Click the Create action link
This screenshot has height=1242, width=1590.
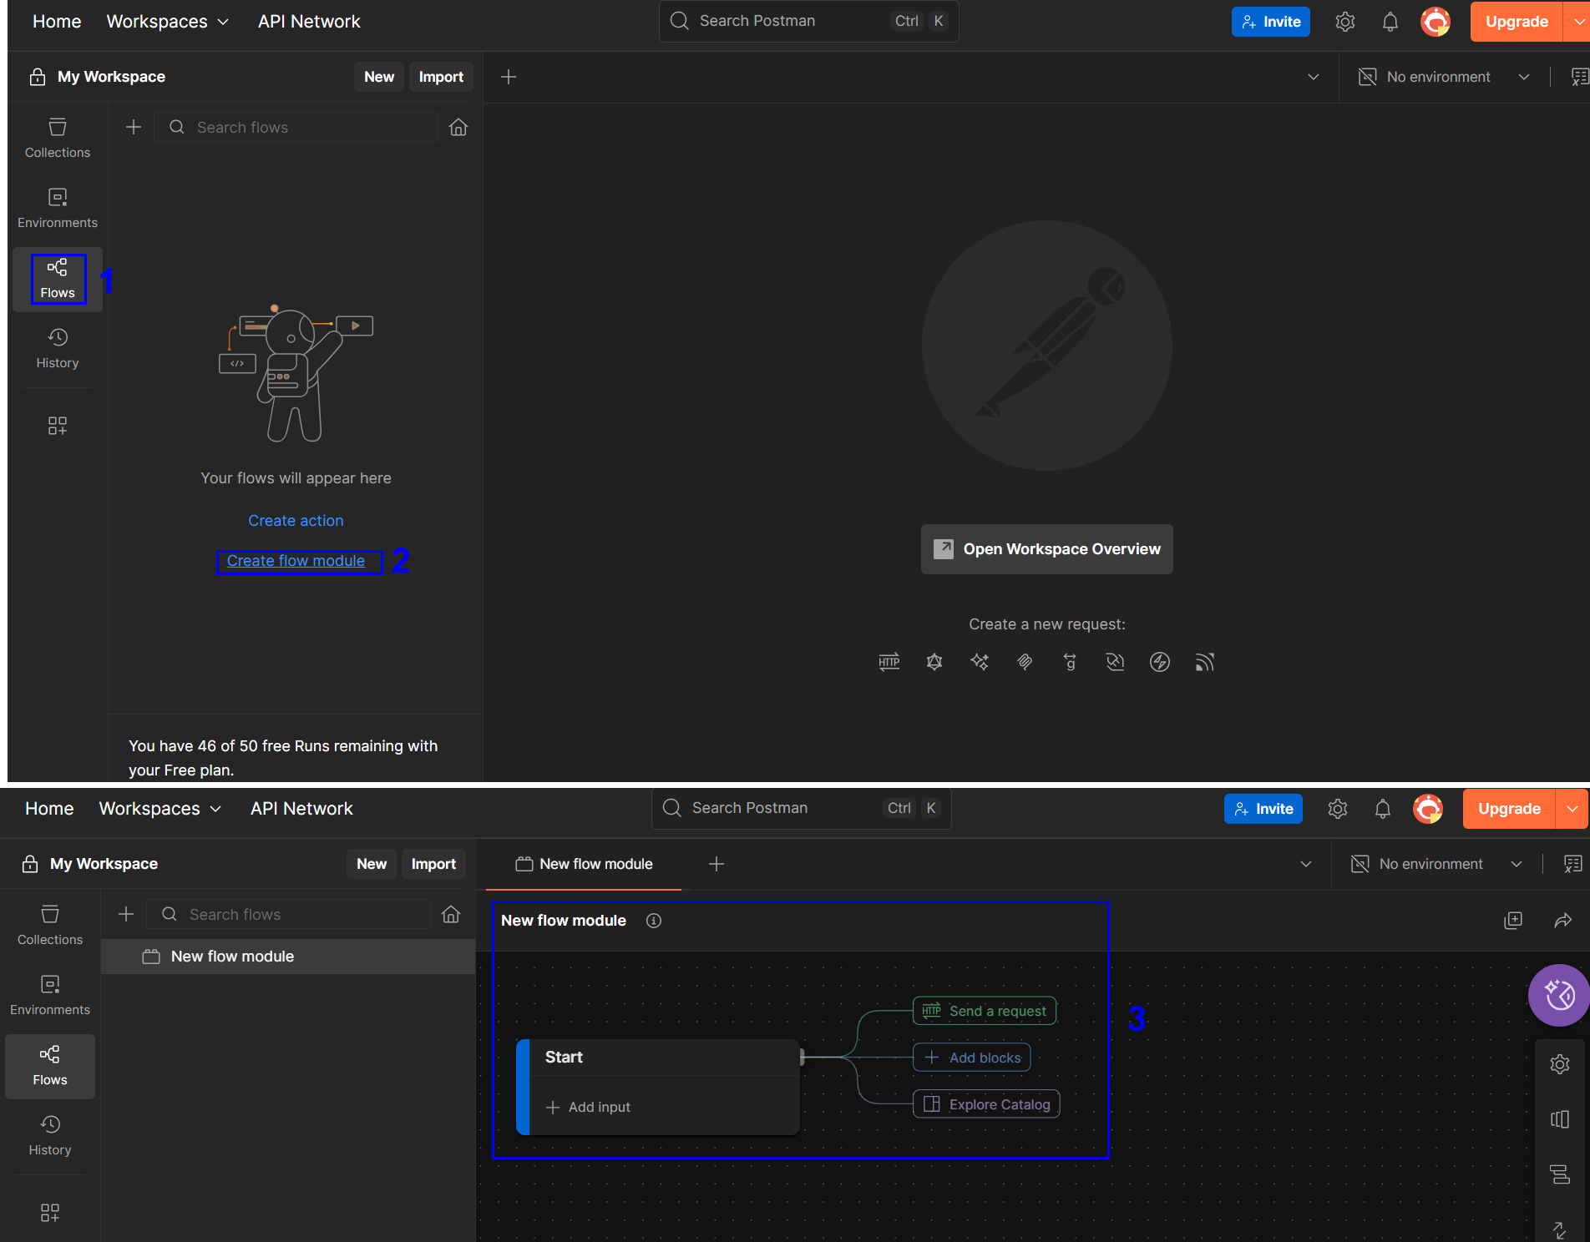pos(296,521)
